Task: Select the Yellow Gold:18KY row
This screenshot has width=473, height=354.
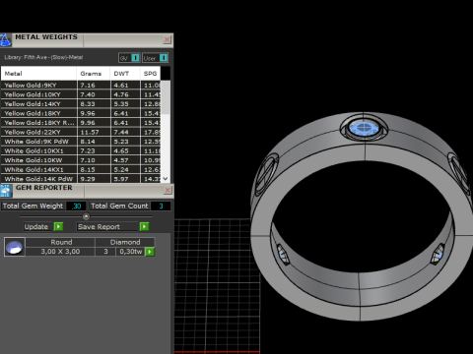Action: [x=81, y=113]
